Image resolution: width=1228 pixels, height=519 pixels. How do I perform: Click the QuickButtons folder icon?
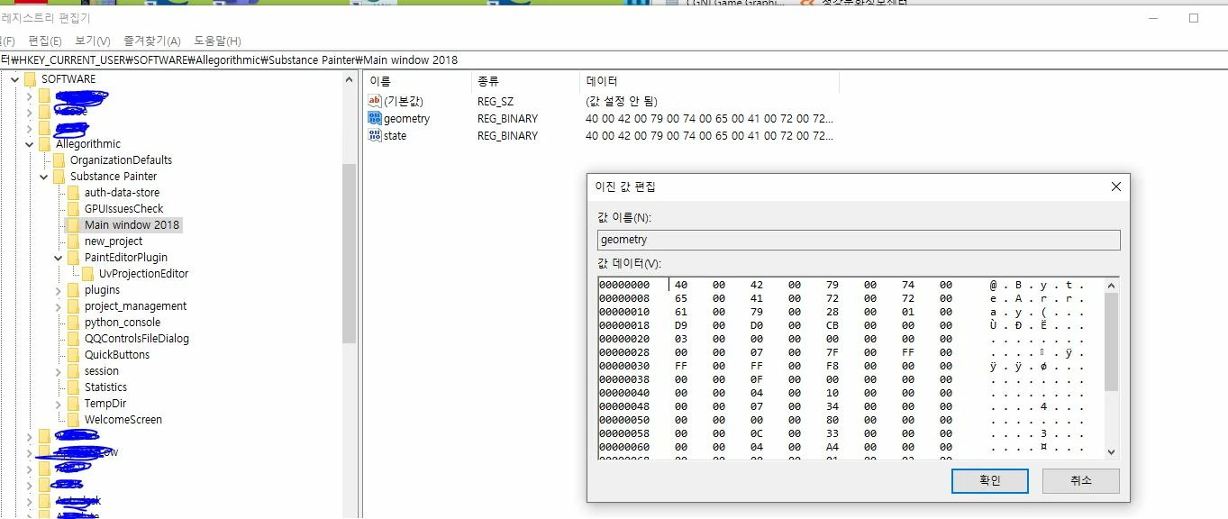pyautogui.click(x=74, y=355)
